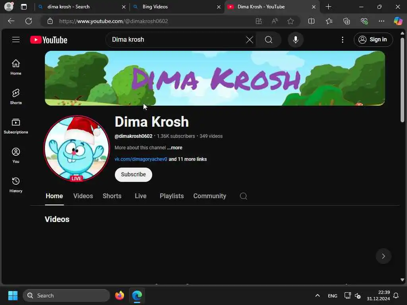Switch to dima krosh - Search tab

tap(68, 7)
